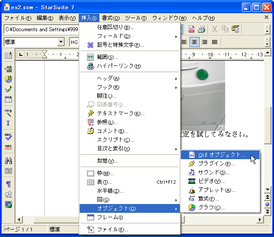Open the 書式(O) format menu
This screenshot has width=274, height=237.
pos(111,18)
